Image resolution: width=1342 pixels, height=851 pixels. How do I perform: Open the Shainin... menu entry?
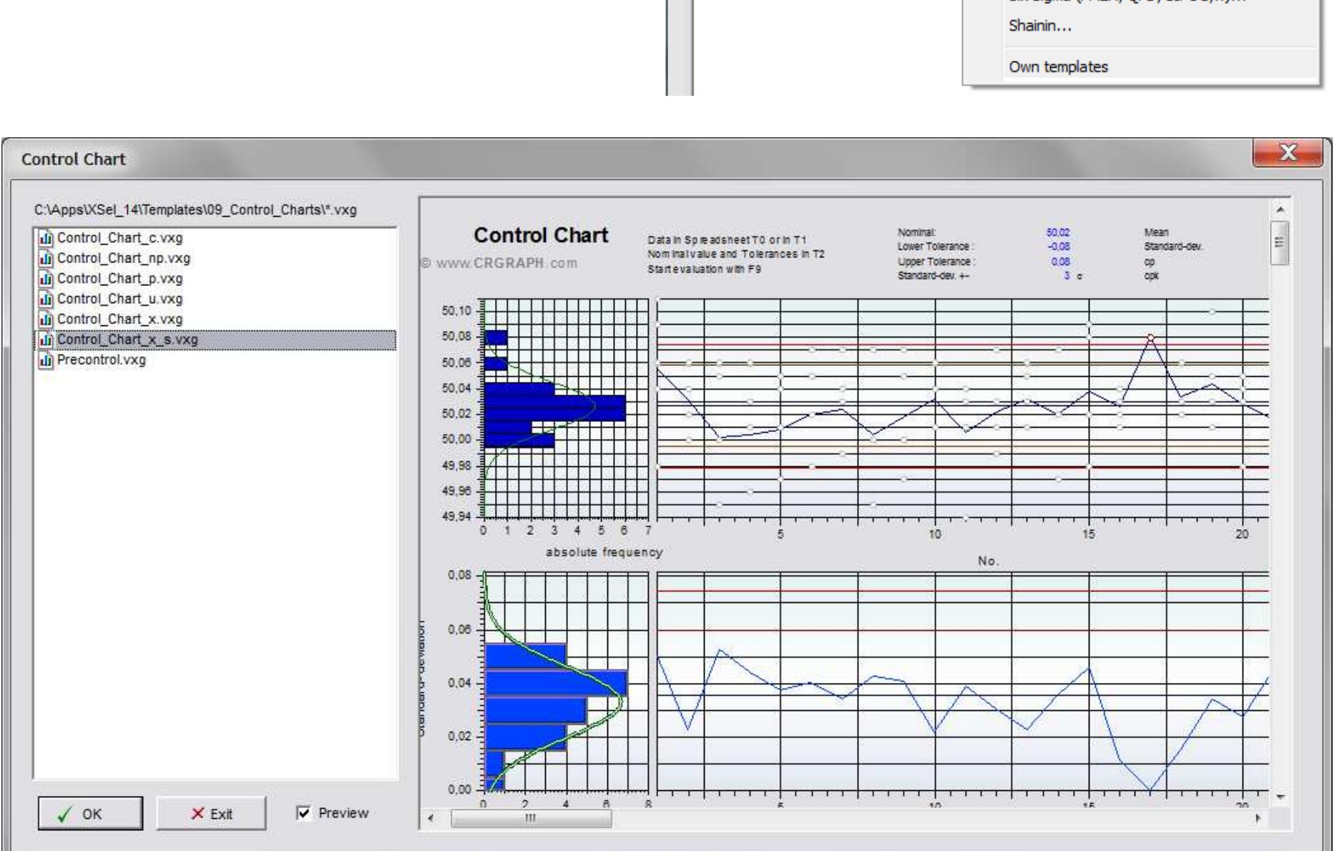tap(1039, 26)
